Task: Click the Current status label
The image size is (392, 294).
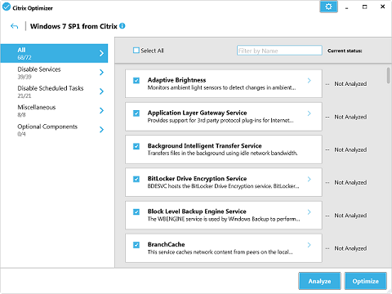Action: coord(345,51)
